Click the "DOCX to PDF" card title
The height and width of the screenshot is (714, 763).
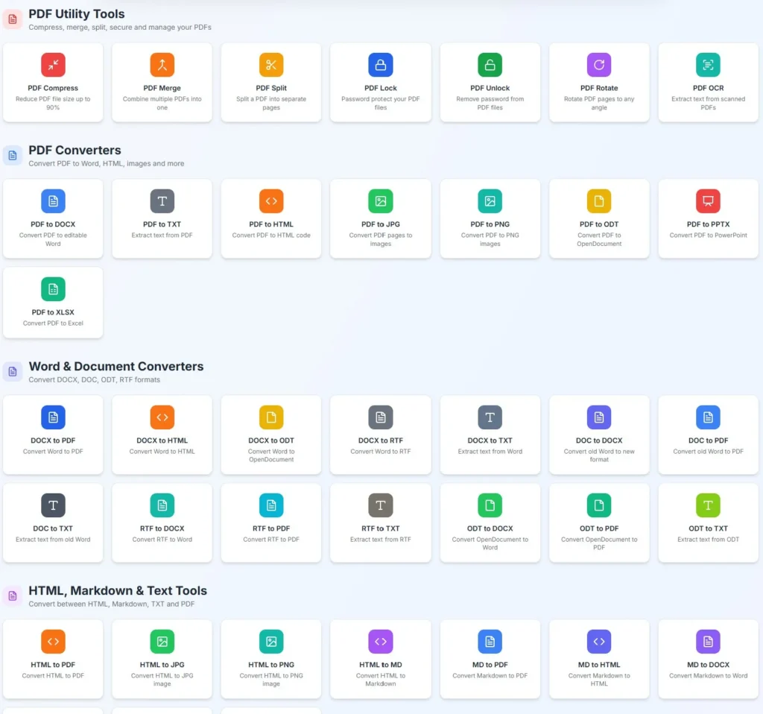(x=53, y=440)
